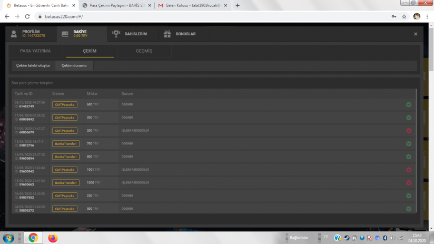Image resolution: width=434 pixels, height=244 pixels.
Task: Click the green check icon for ID 59007552
Action: point(409,196)
